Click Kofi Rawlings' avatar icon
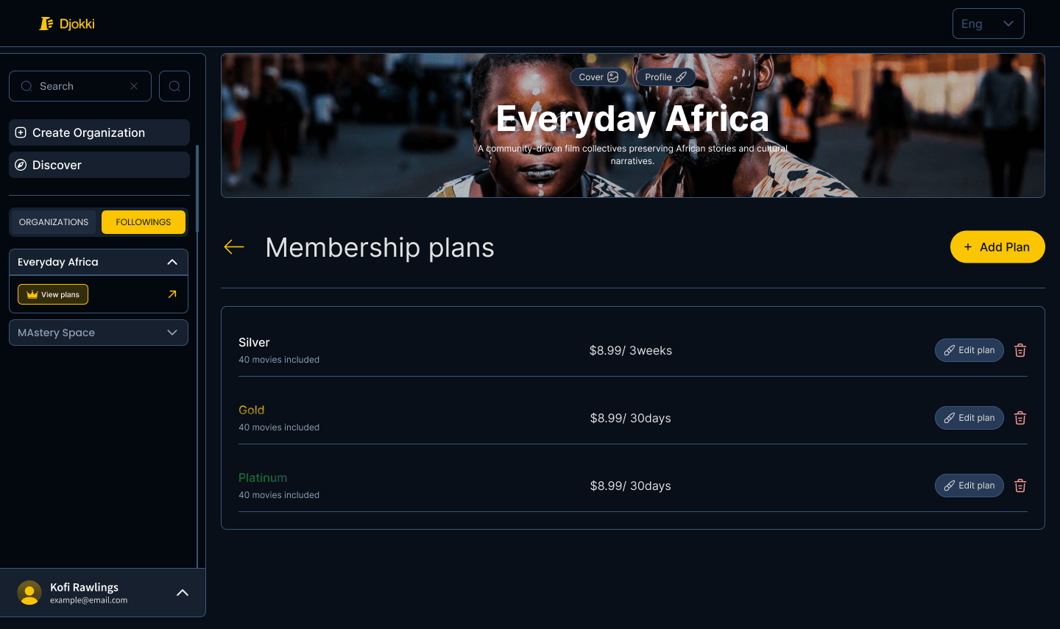Image resolution: width=1060 pixels, height=629 pixels. coord(29,592)
